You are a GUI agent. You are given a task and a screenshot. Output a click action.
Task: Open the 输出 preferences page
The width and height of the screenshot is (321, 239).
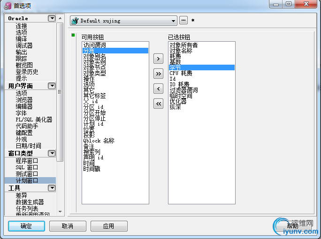(21, 52)
